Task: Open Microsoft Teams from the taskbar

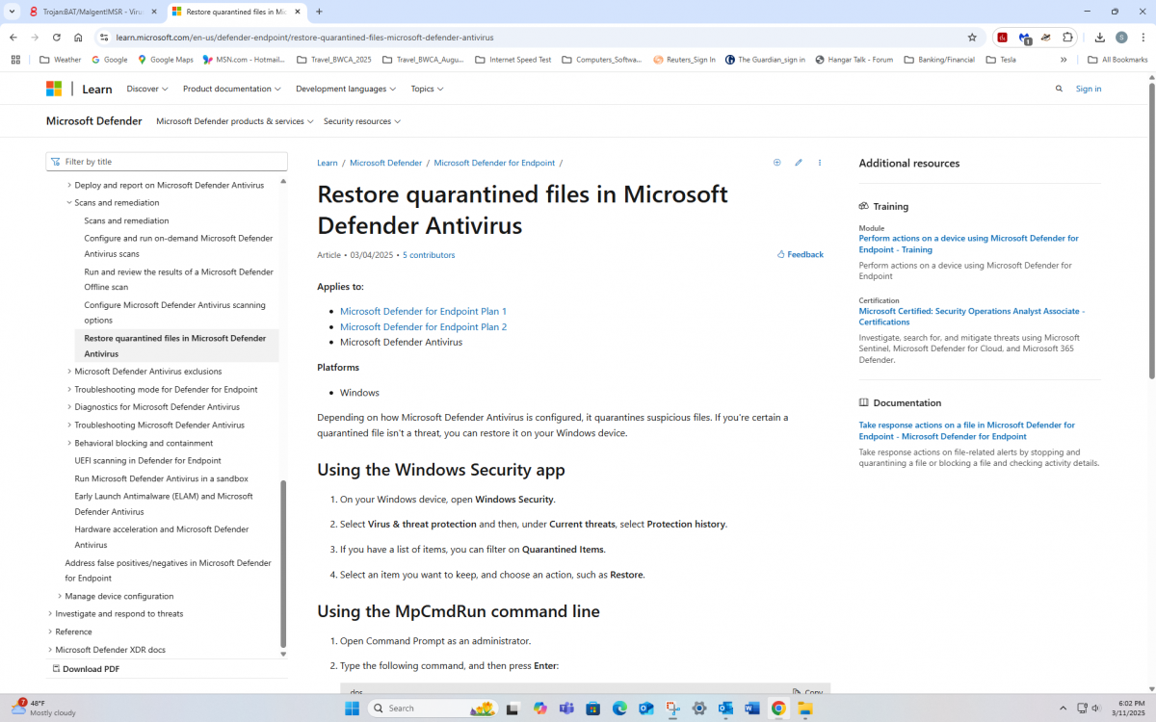Action: pyautogui.click(x=566, y=709)
